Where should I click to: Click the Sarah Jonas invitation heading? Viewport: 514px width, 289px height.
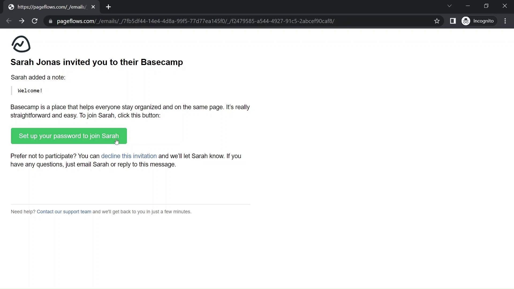coord(97,62)
